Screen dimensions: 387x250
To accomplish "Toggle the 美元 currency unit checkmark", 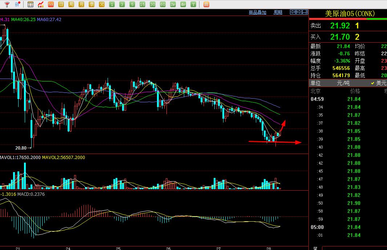I will [378, 83].
